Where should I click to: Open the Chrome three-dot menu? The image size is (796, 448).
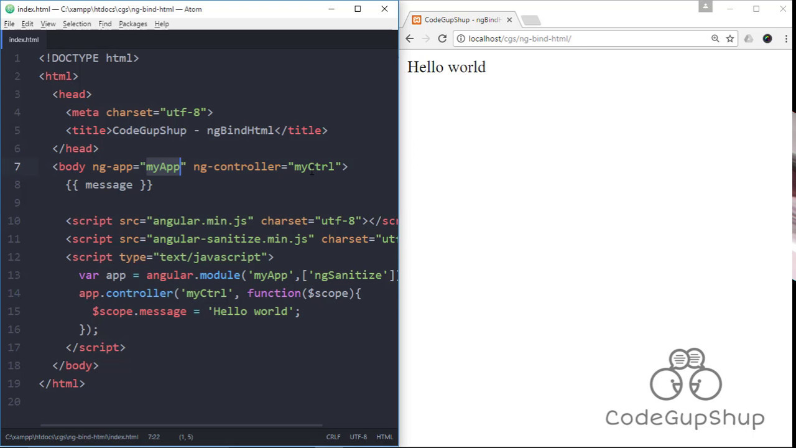(x=787, y=39)
